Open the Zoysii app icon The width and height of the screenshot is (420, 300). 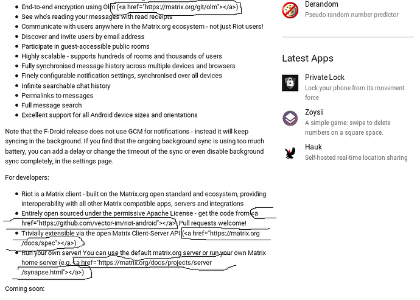click(x=290, y=118)
